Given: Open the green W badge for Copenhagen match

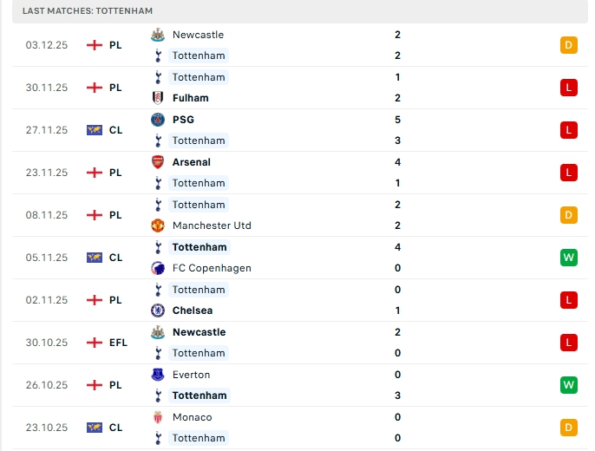Looking at the screenshot, I should coord(569,258).
